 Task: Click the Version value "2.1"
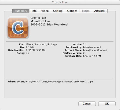click(85, 45)
